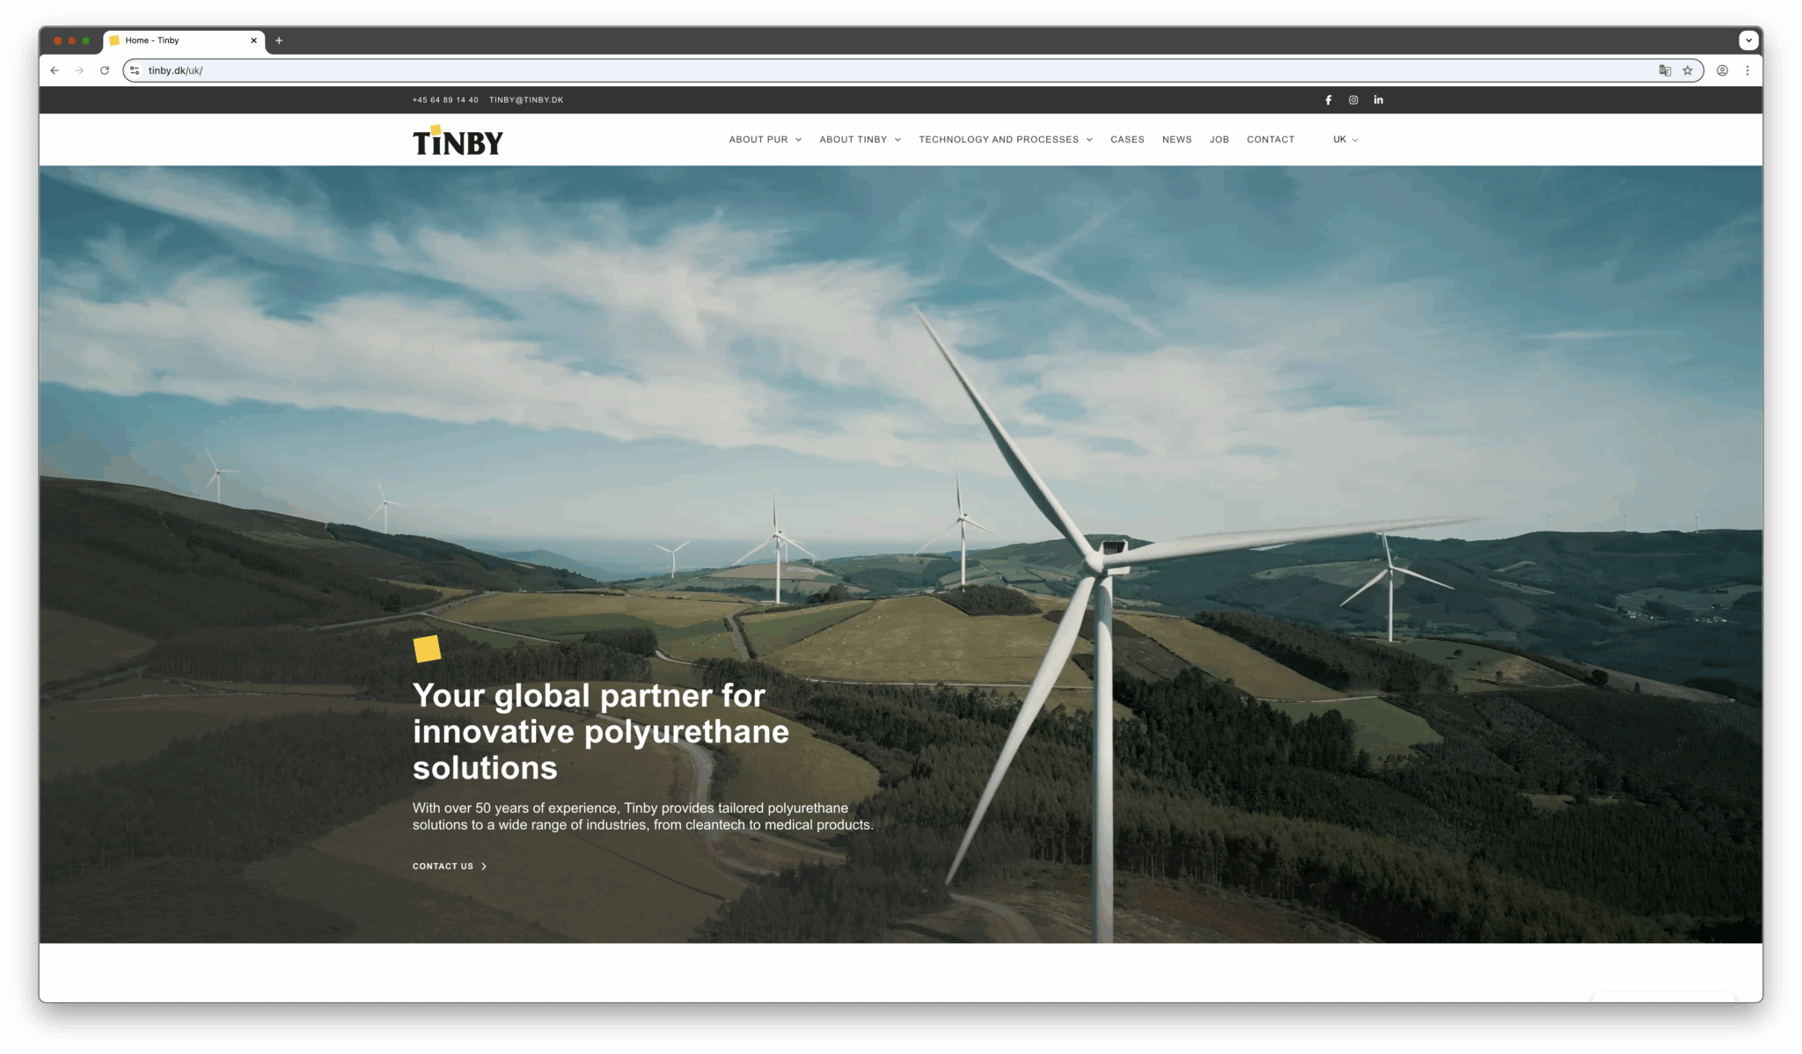Email TINBY@TINBY.DK link
This screenshot has height=1054, width=1802.
[526, 100]
